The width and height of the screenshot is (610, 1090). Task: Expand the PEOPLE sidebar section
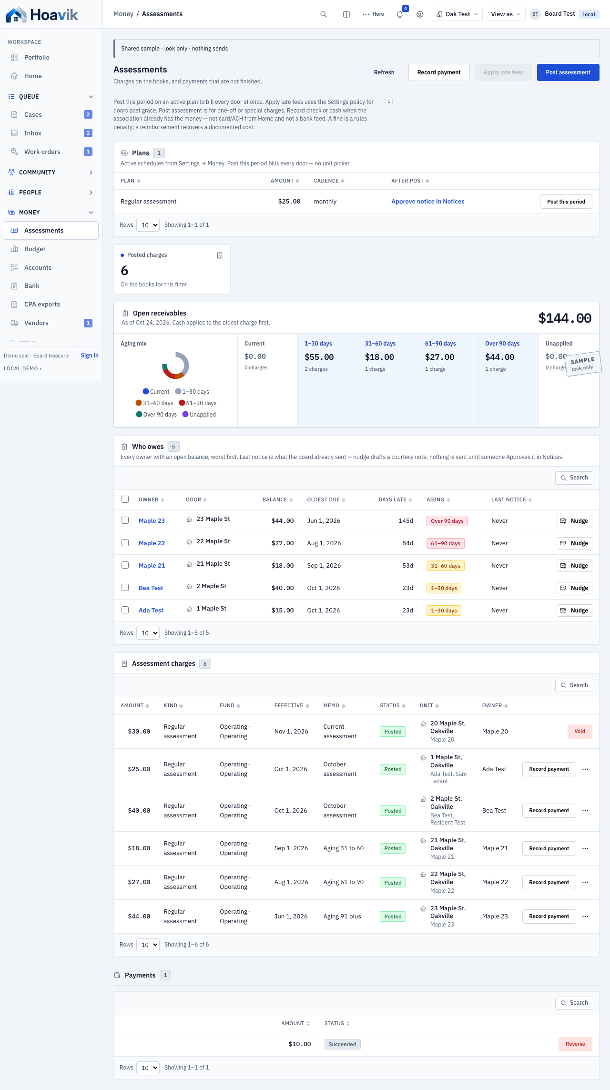coord(51,193)
